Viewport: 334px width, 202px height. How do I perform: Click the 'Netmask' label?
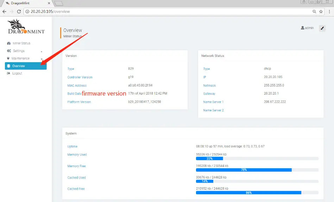[209, 85]
